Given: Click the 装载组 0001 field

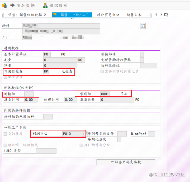Looking at the screenshot, I should [x=105, y=94].
